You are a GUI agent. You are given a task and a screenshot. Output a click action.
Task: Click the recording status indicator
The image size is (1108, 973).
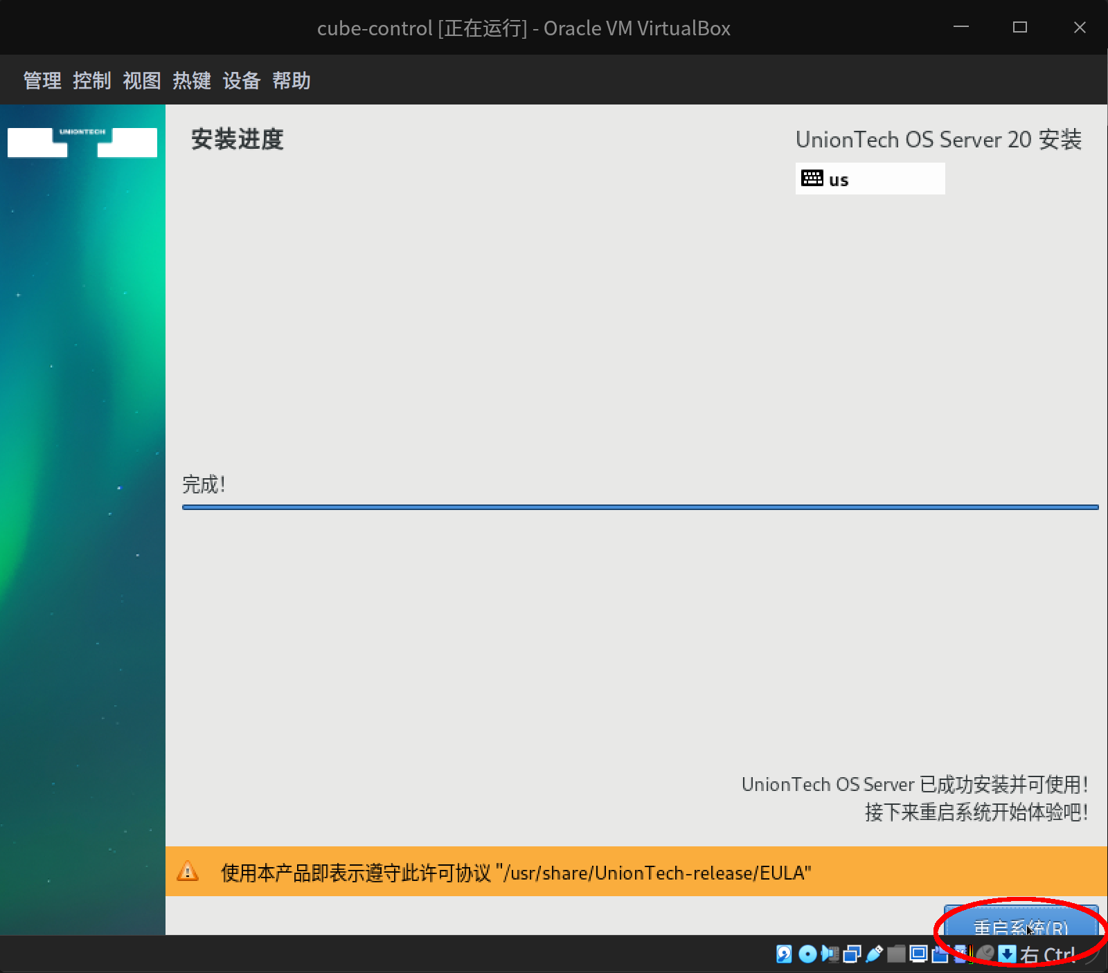pyautogui.click(x=940, y=954)
